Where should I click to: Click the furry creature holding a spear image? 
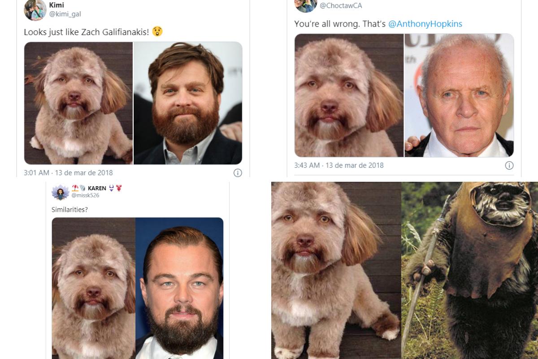point(469,270)
